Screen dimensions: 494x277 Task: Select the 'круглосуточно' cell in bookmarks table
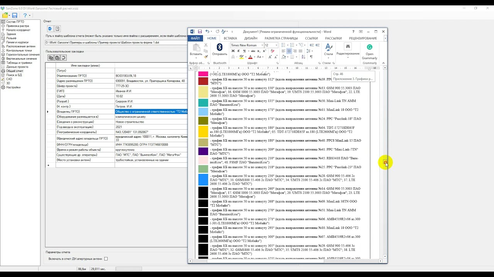[x=151, y=150]
